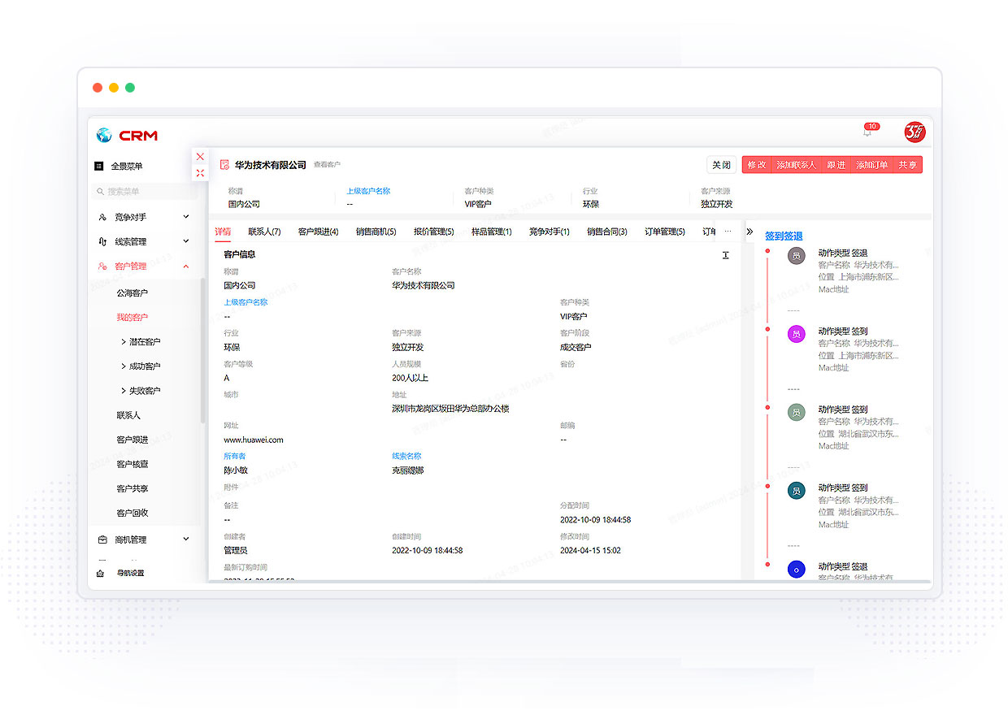The image size is (1008, 715).
Task: Open 客户回收 in the sidebar
Action: 133,513
